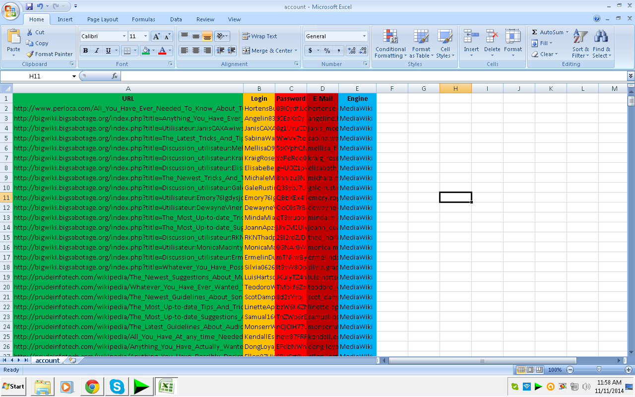Open the Format cells button menu
Screen dimensions: 635x397
point(513,44)
